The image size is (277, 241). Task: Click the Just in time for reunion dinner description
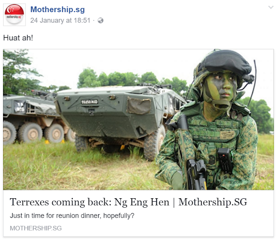(72, 216)
